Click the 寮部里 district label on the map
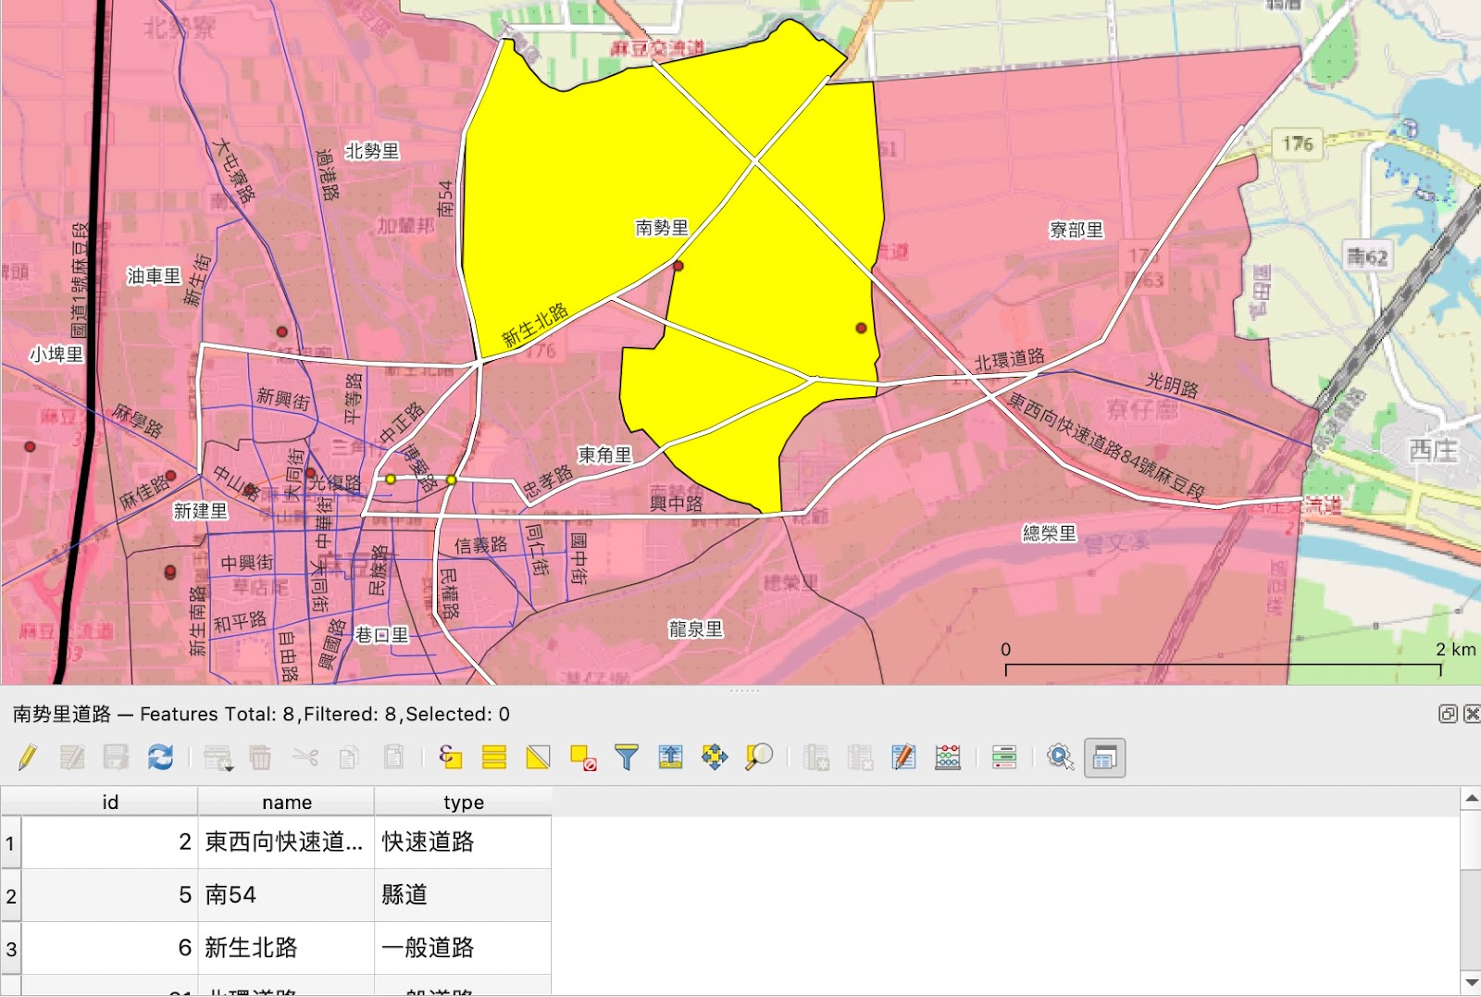Screen dimensions: 1481x997 click(x=1076, y=230)
